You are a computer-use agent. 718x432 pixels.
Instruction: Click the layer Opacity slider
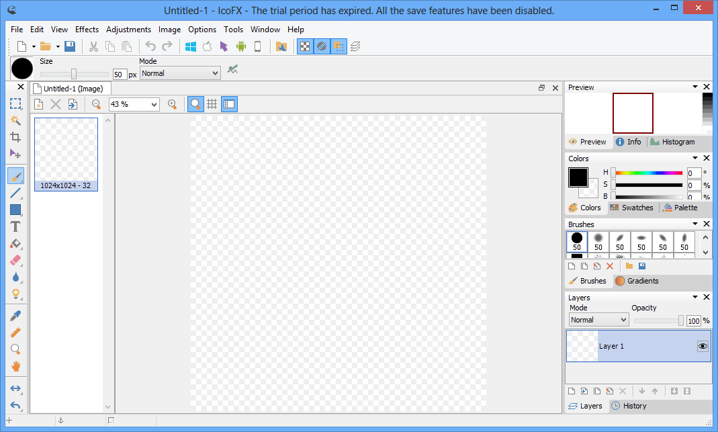tap(658, 320)
